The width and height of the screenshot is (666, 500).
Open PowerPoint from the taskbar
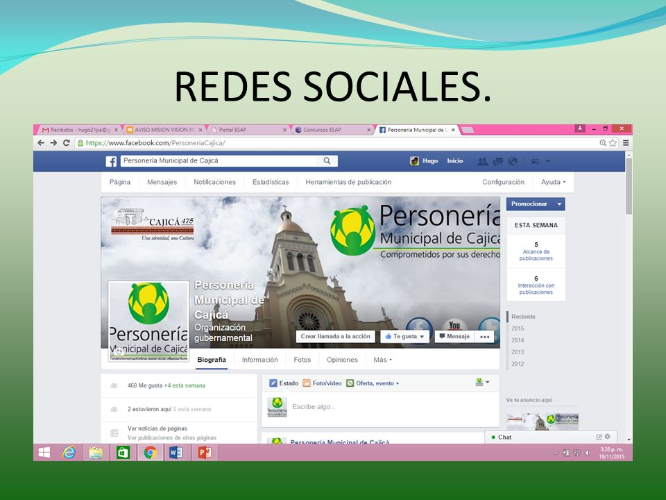(204, 452)
